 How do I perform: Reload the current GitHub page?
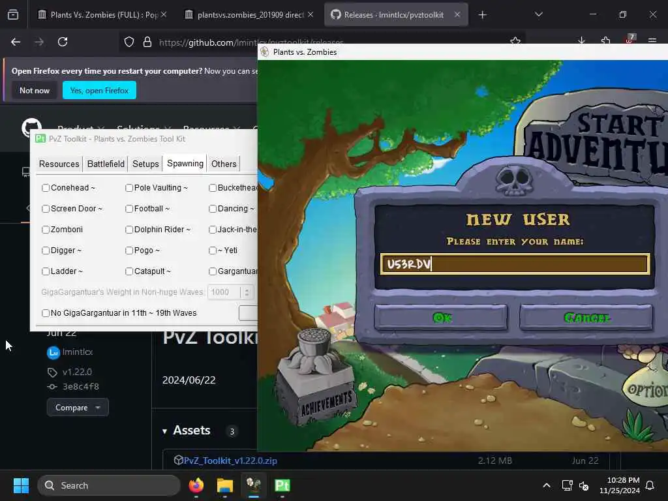[x=63, y=42]
